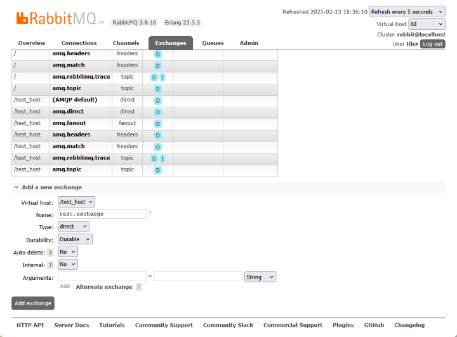Collapse the Add a new exchange section

(x=52, y=187)
